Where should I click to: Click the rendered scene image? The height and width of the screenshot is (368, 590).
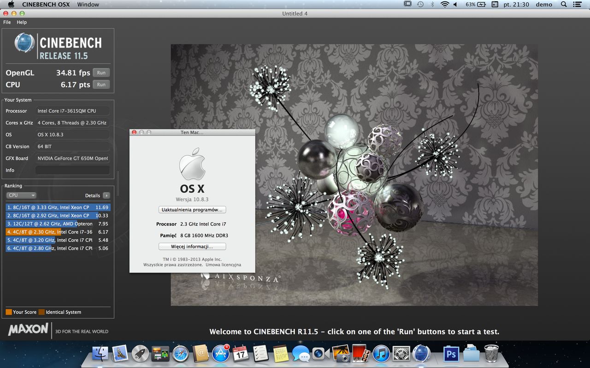354,175
